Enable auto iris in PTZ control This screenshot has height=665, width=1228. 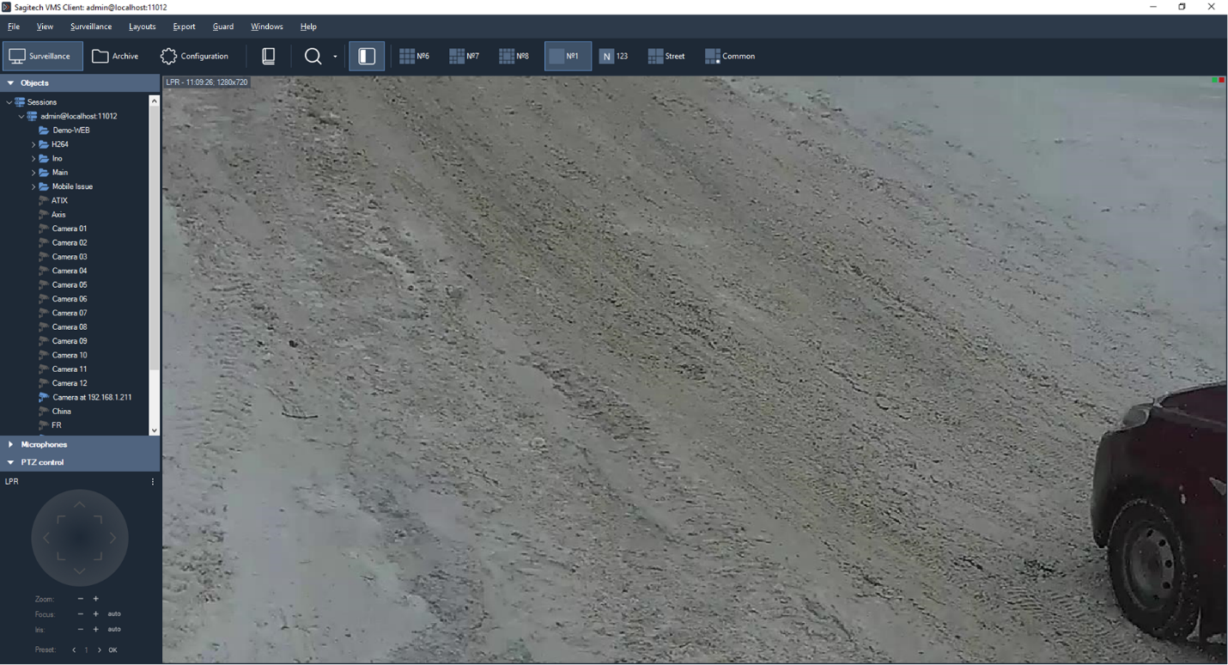114,630
